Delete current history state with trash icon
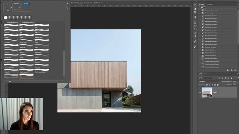 click(x=235, y=70)
